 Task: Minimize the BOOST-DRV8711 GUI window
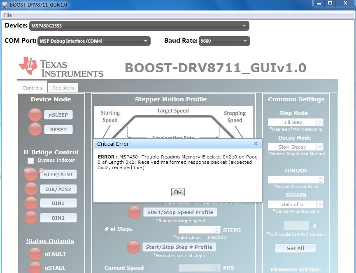tap(319, 4)
